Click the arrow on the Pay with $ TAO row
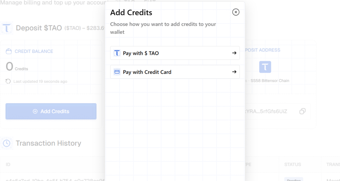 point(234,53)
